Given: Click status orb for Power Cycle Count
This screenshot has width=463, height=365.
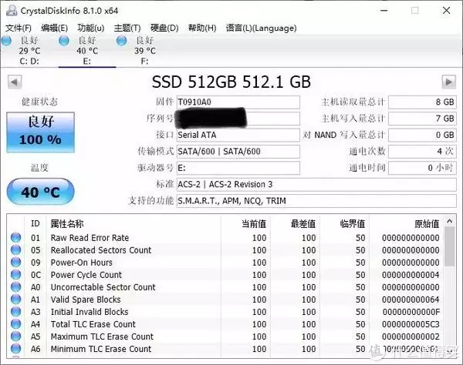Looking at the screenshot, I should (x=16, y=275).
